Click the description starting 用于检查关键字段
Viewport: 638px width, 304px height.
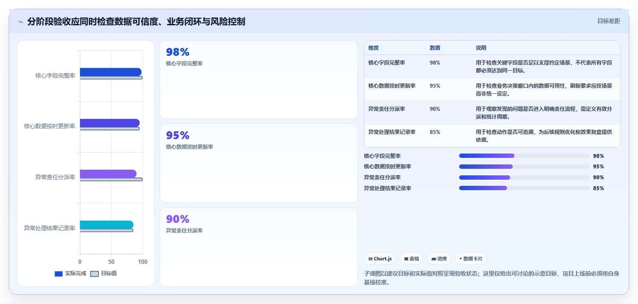[x=544, y=66]
